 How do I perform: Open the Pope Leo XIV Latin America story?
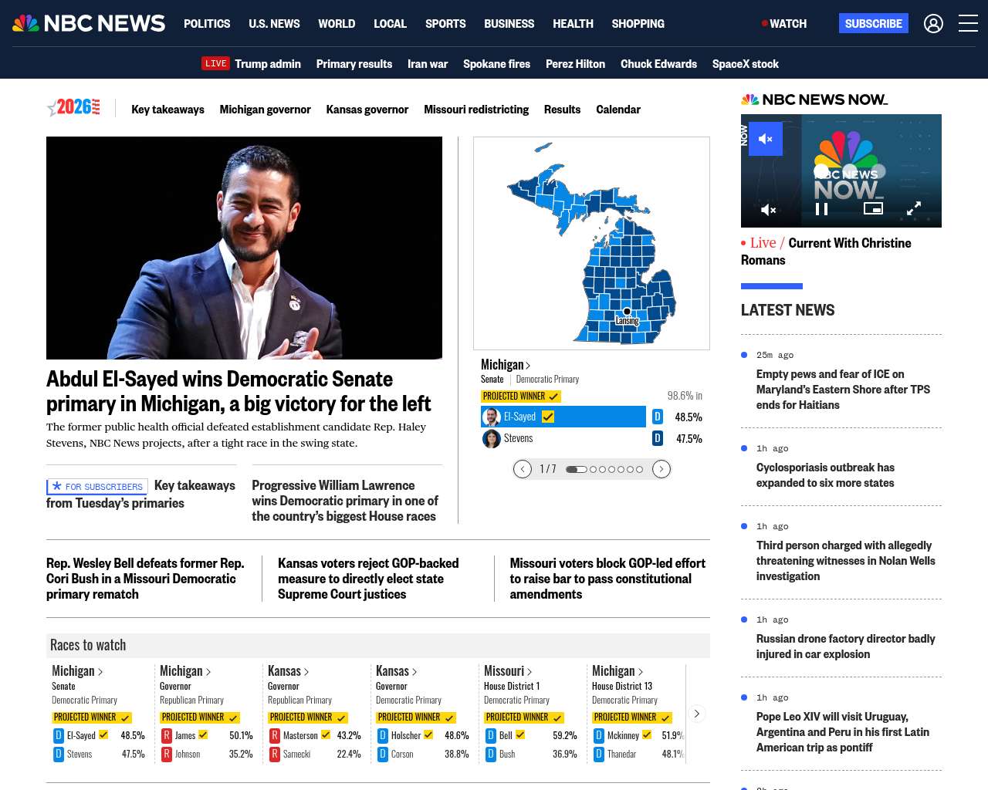[843, 732]
